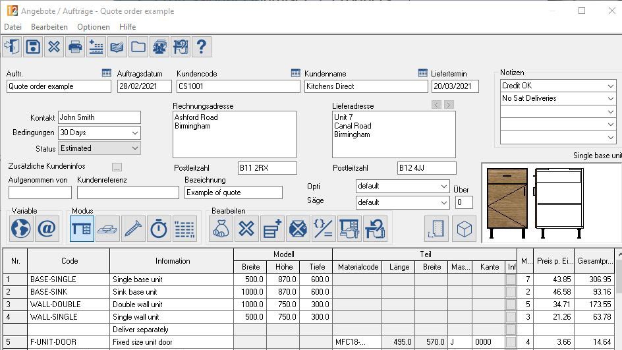The width and height of the screenshot is (622, 350).
Task: Click the globe icon under Variable
Action: coord(21,229)
